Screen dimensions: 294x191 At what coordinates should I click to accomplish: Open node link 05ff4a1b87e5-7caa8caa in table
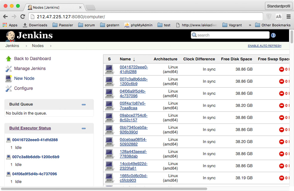click(132, 106)
